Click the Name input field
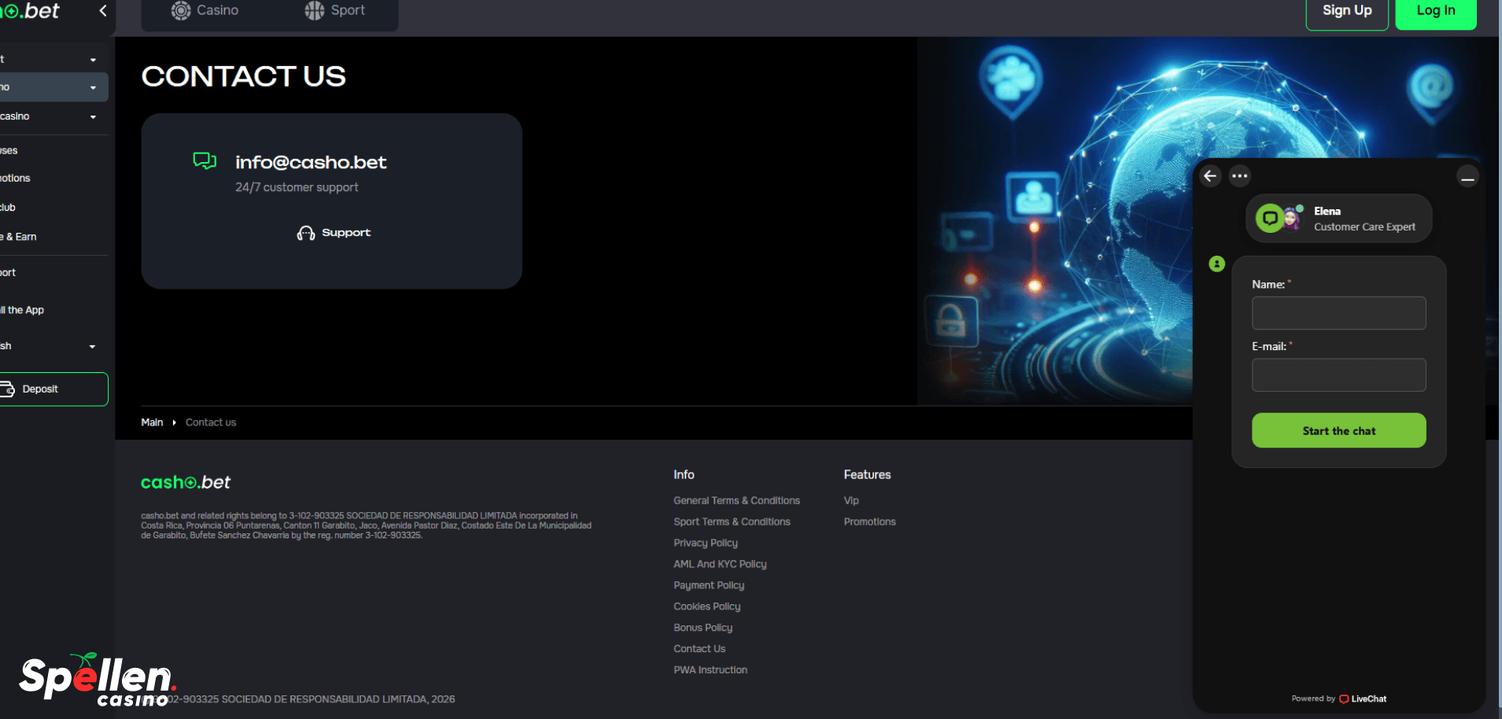The image size is (1502, 719). (1338, 313)
